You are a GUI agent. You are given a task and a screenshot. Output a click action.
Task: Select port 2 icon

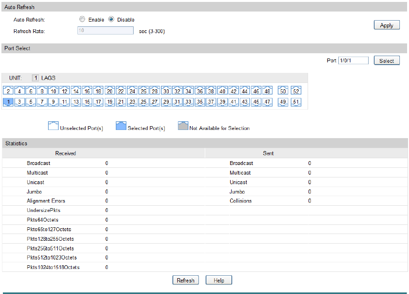8,90
